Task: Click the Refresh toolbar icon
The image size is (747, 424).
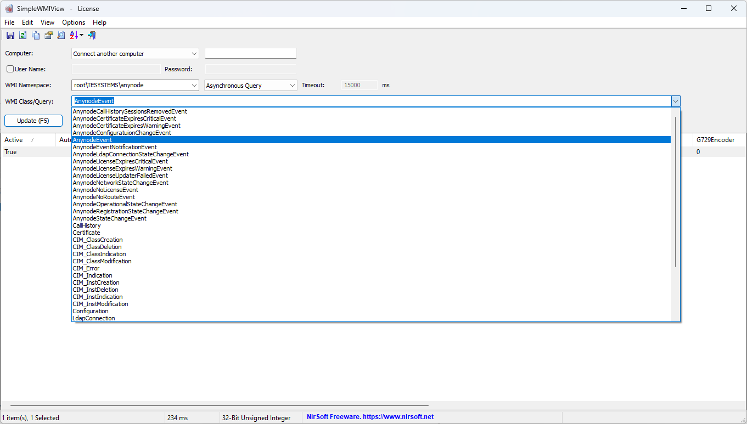Action: pyautogui.click(x=23, y=35)
